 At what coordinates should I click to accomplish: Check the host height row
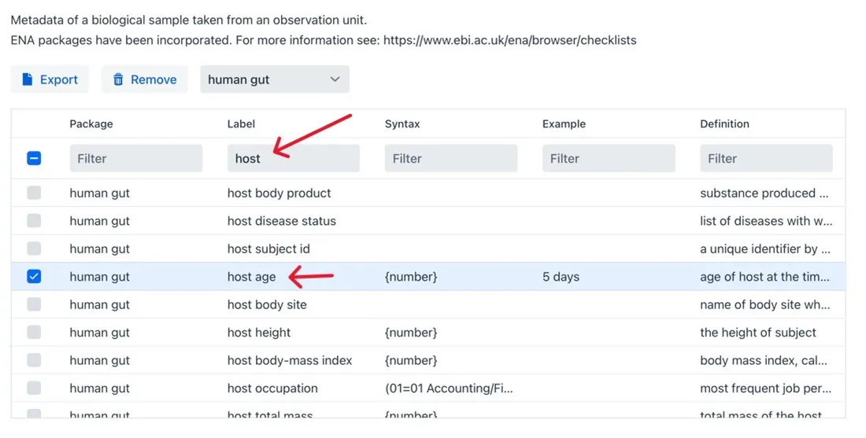click(x=34, y=332)
